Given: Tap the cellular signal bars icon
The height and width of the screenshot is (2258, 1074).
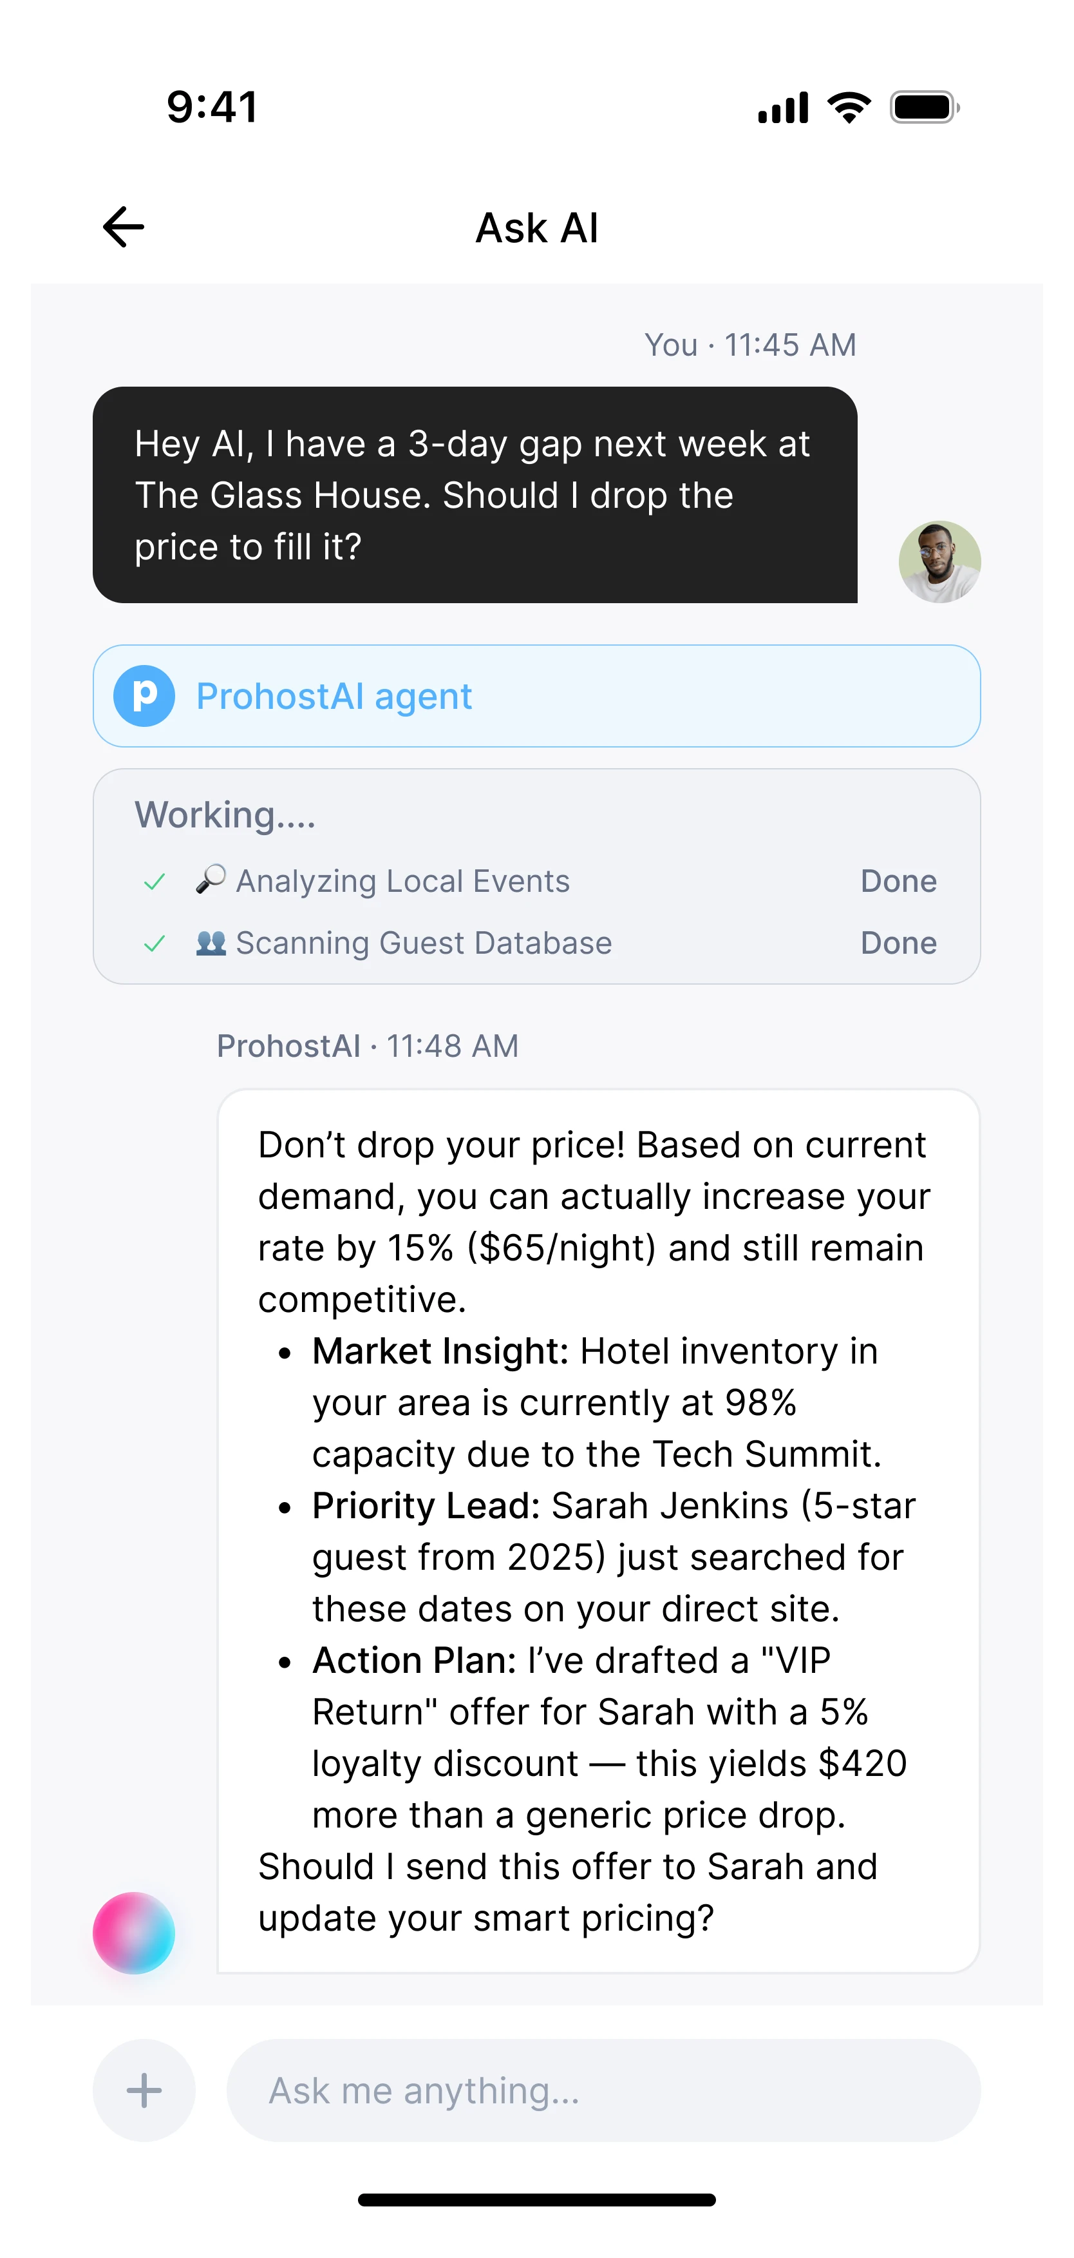Looking at the screenshot, I should (x=783, y=108).
